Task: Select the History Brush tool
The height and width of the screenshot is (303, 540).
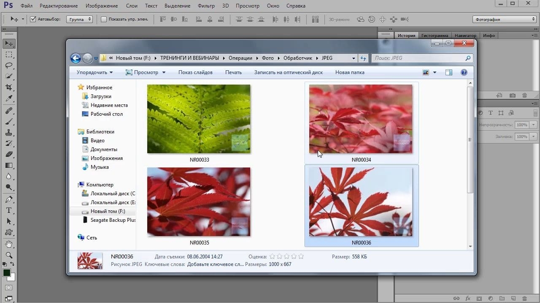Action: click(x=9, y=144)
